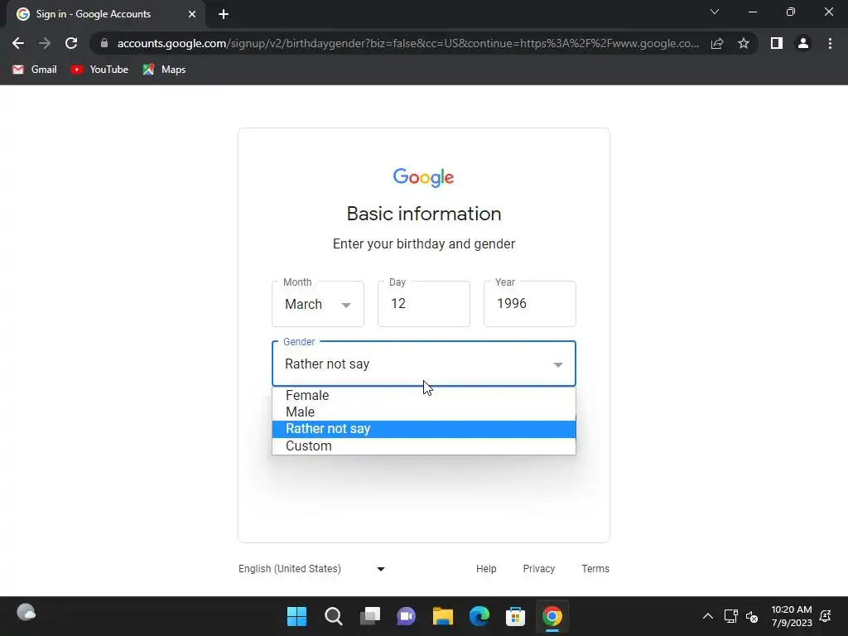This screenshot has height=636, width=848.
Task: Launch Microsoft Edge from taskbar
Action: [x=479, y=616]
